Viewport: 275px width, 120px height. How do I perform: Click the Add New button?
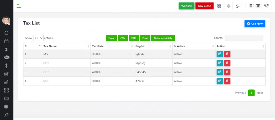pos(255,24)
